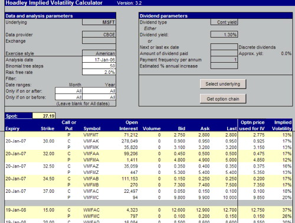Screen dimensions: 295x223
Task: Select the WMFMC symbol cell
Action: click(x=91, y=216)
